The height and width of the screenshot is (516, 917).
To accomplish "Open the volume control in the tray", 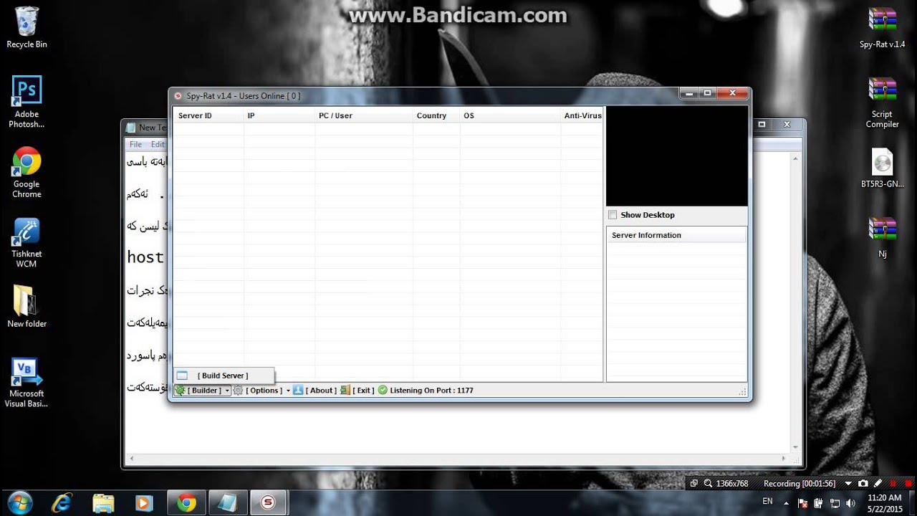I will point(850,503).
